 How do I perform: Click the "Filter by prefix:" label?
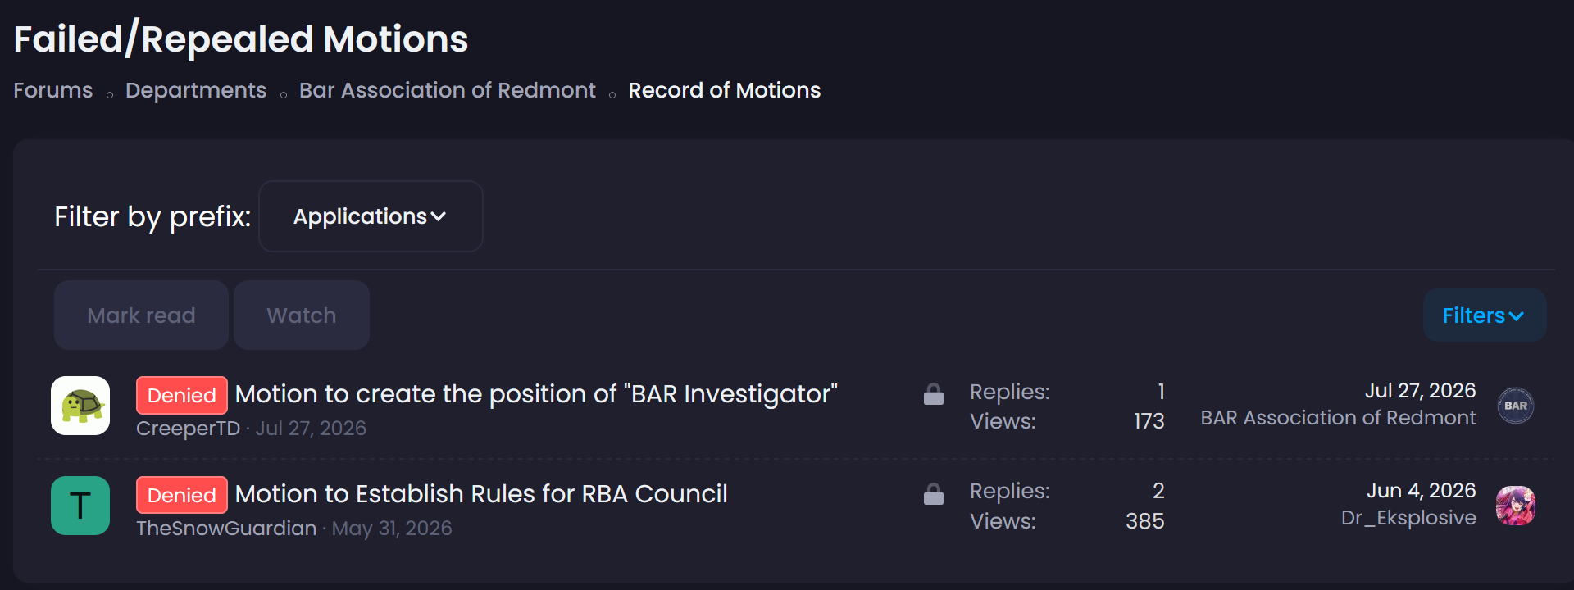152,216
